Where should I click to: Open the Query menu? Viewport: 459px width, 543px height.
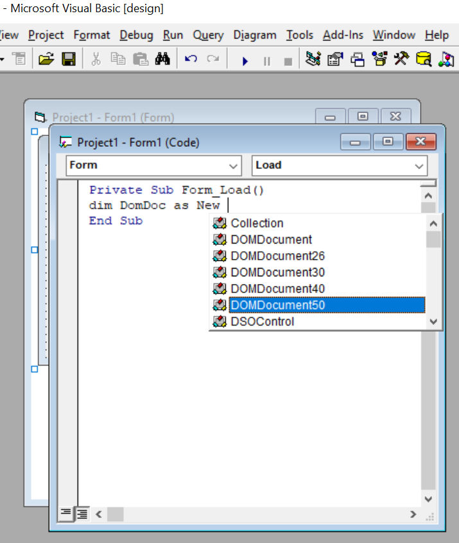point(208,35)
